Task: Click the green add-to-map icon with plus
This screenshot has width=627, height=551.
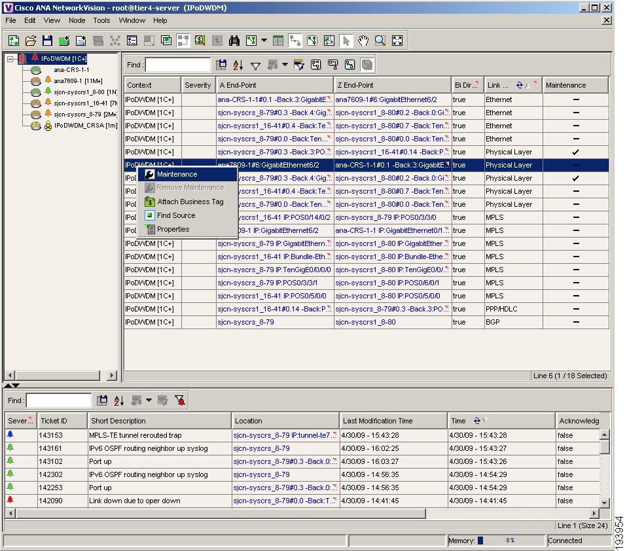Action: (x=64, y=41)
